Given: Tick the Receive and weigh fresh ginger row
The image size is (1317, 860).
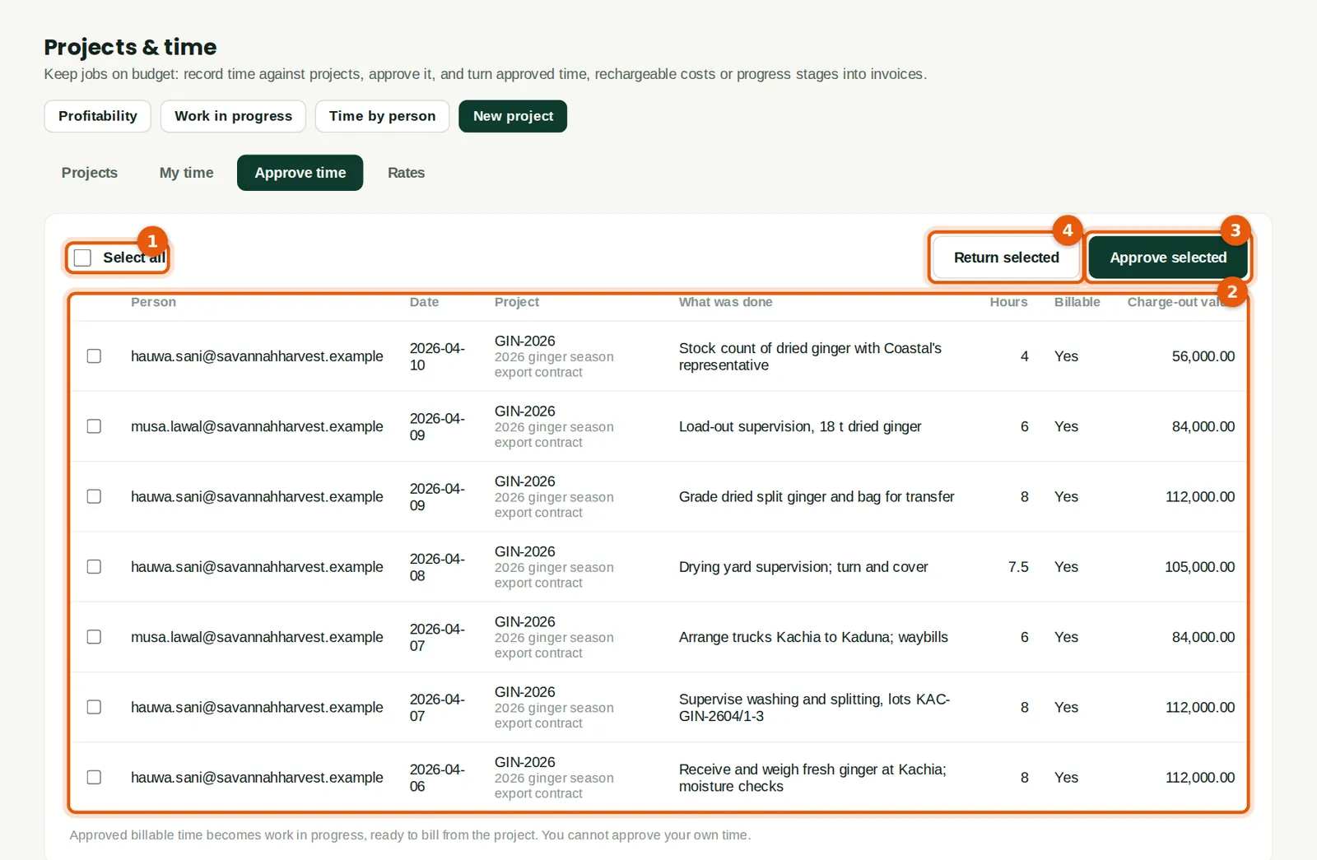Looking at the screenshot, I should (x=94, y=778).
